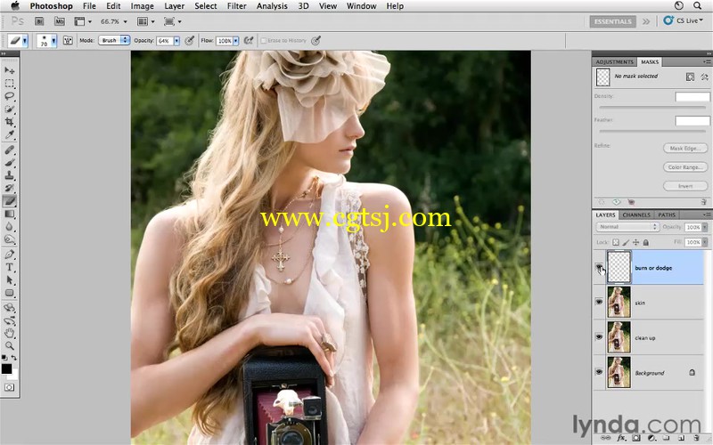Image resolution: width=713 pixels, height=445 pixels.
Task: Select the Eraser tool in toolbox
Action: 10,201
